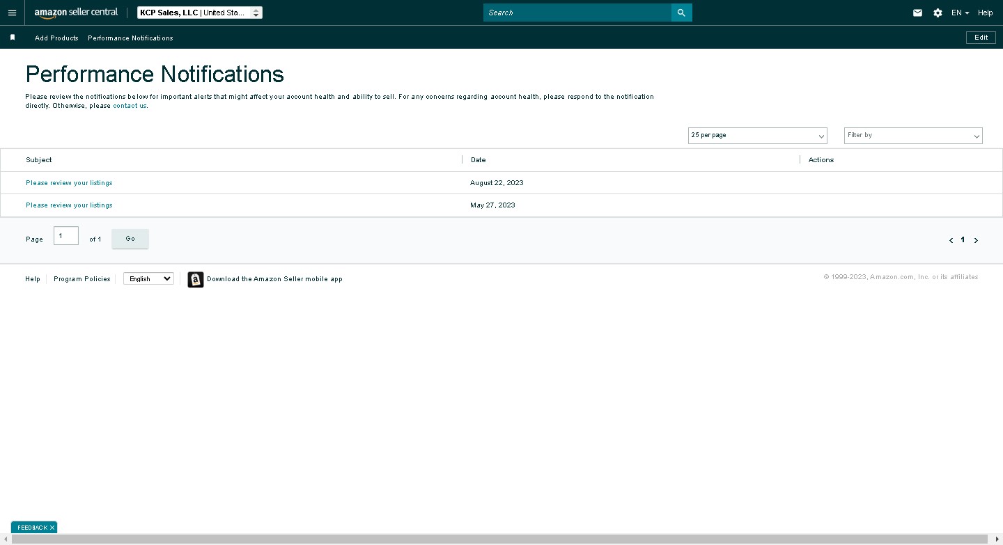Click the Date column header
Screen dimensions: 1003x545
[479, 160]
